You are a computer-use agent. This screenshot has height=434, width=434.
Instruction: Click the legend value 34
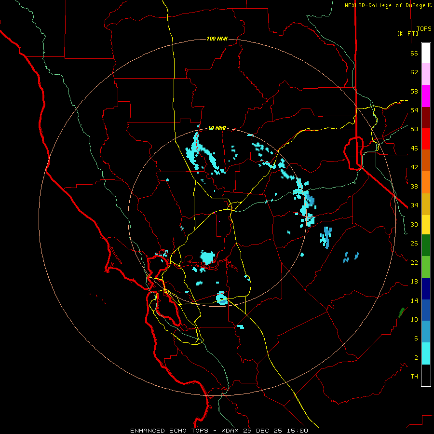[x=414, y=205]
